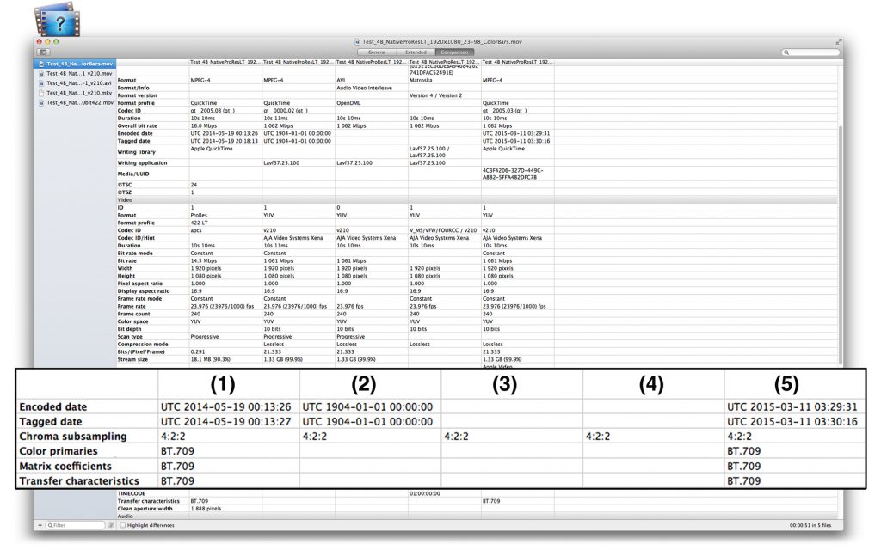Click the 'Audio Video Interleave' cell
This screenshot has height=556, width=881.
pyautogui.click(x=364, y=89)
